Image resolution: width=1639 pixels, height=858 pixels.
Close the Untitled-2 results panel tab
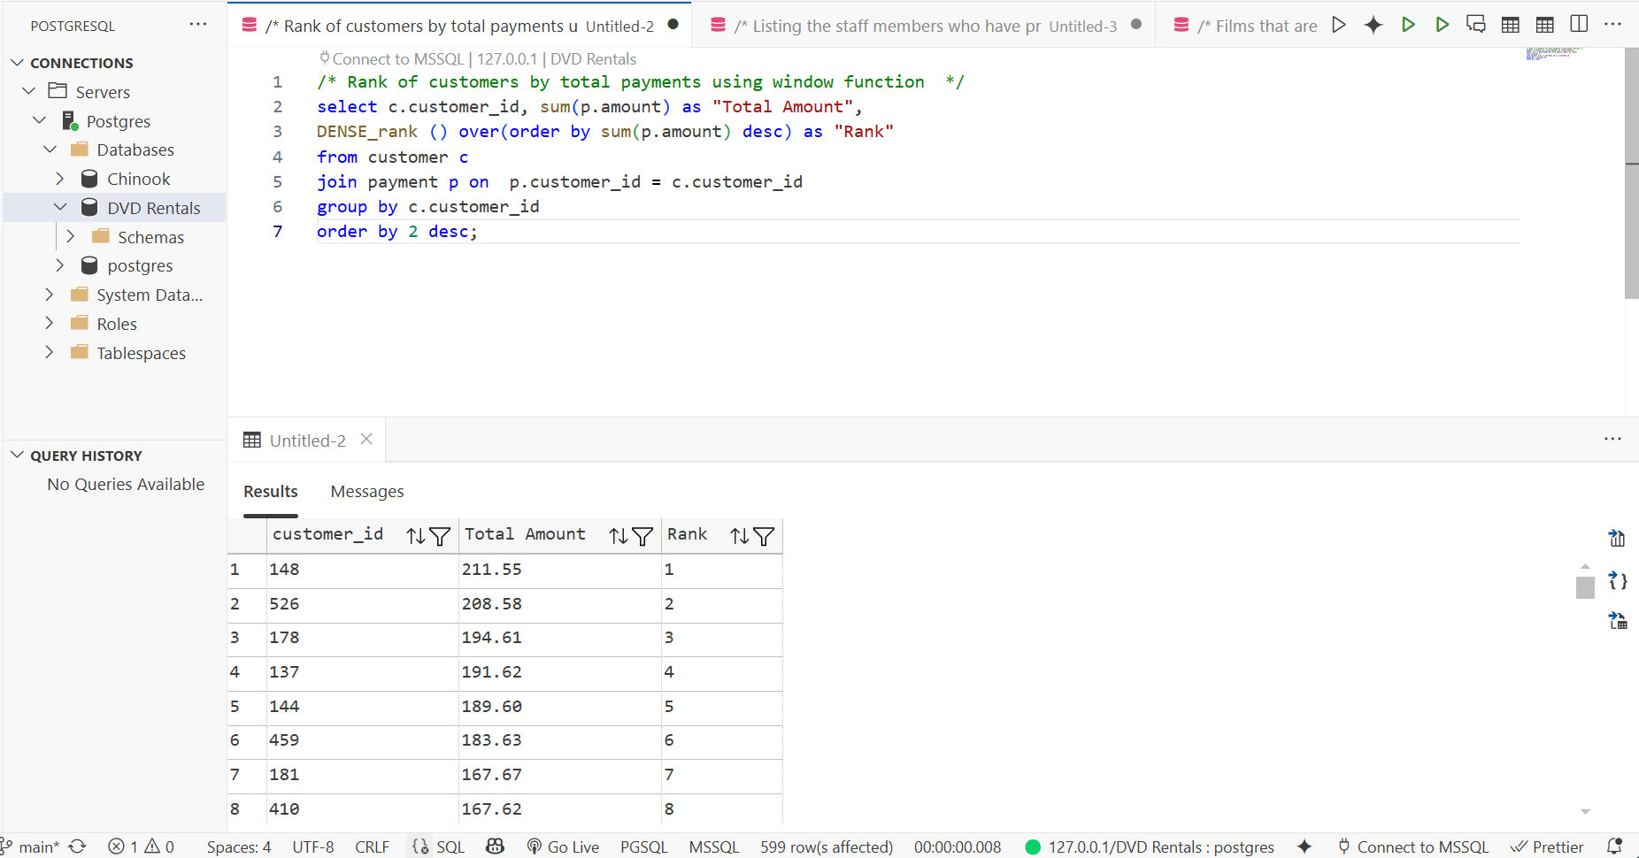tap(366, 439)
